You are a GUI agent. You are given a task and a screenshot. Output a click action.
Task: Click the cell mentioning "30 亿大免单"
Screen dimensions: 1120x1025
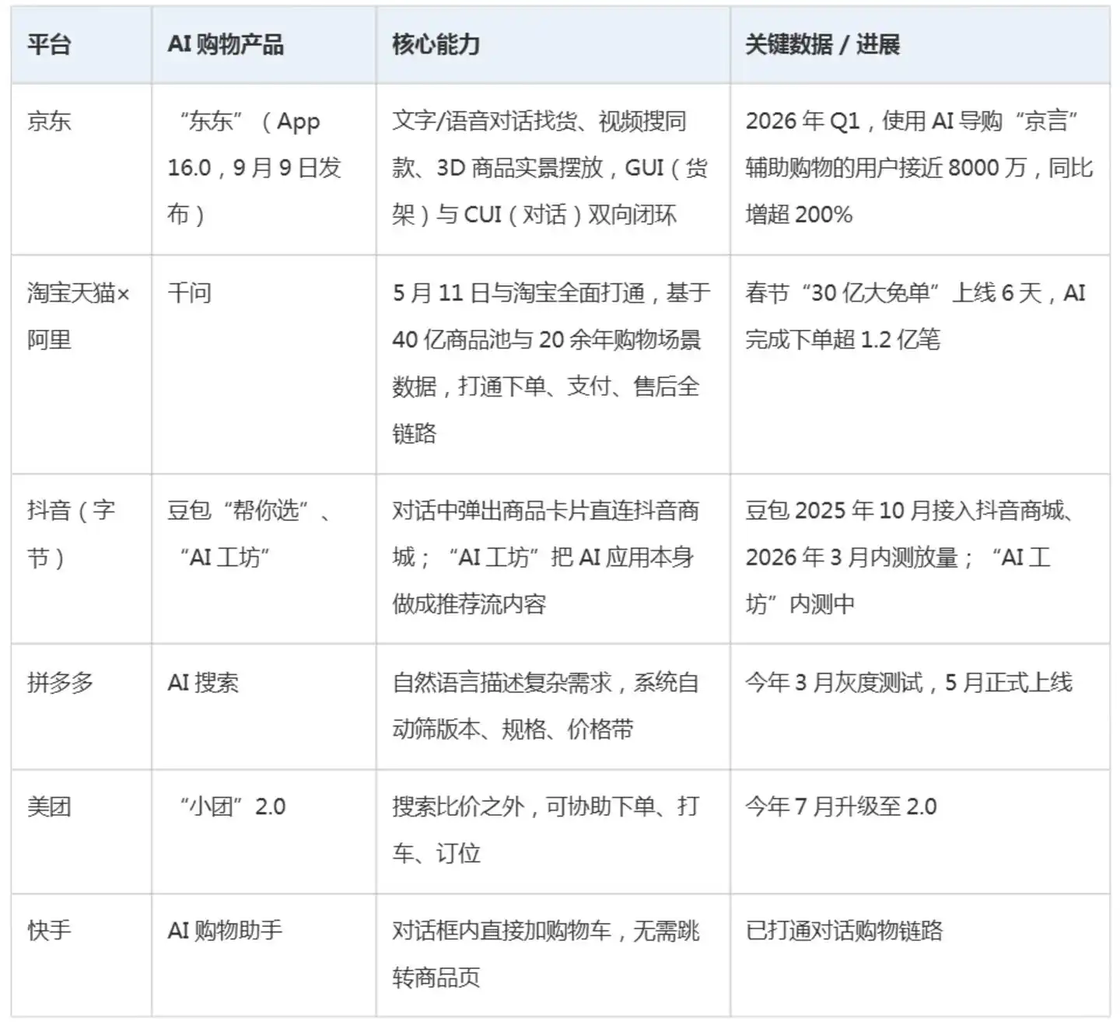tap(920, 364)
